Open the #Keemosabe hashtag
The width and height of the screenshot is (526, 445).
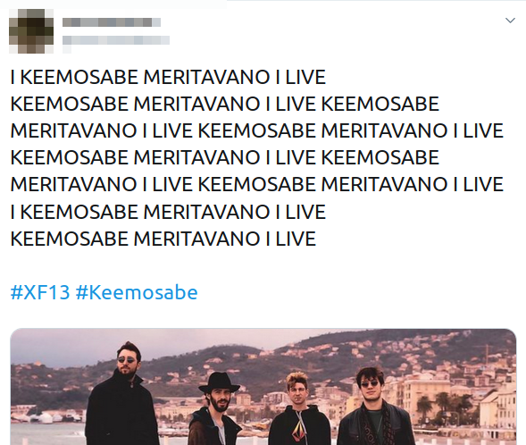(137, 292)
